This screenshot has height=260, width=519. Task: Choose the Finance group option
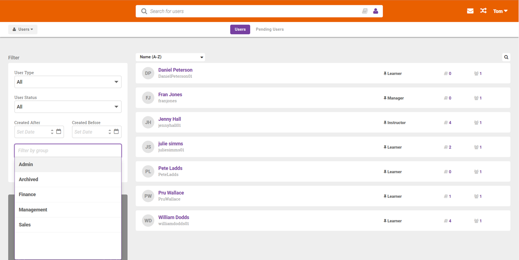tap(68, 194)
